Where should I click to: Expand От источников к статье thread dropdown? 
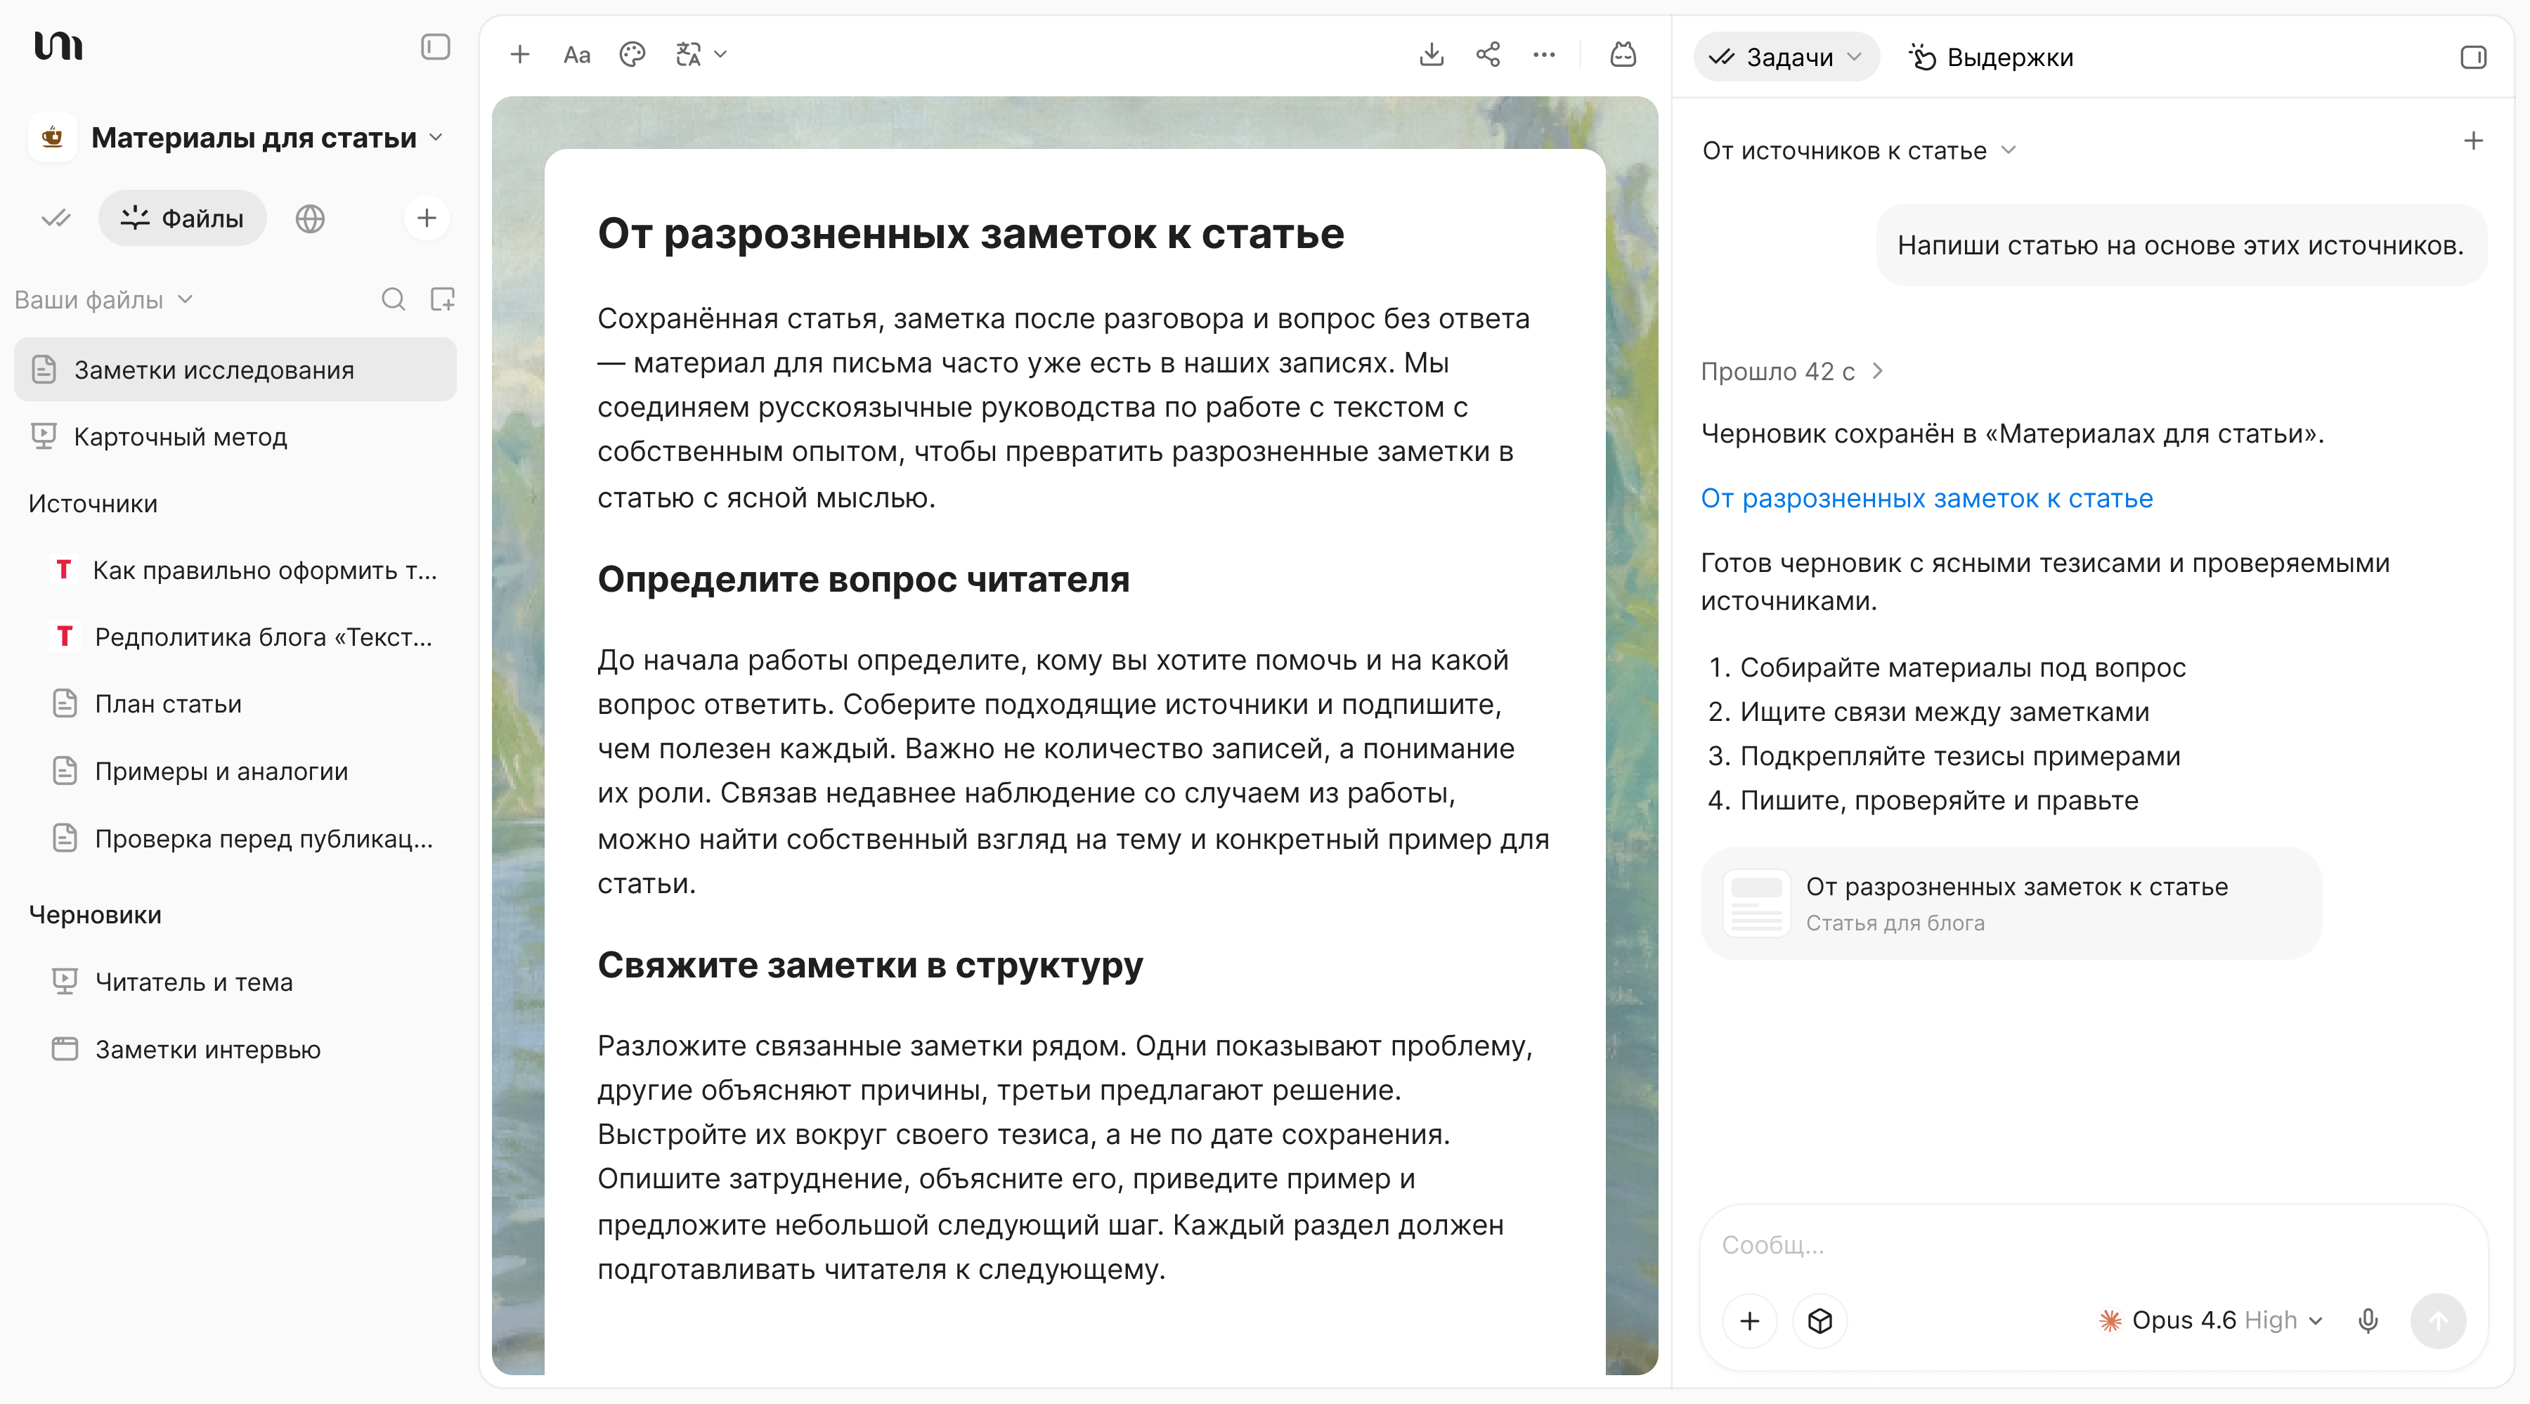pyautogui.click(x=1858, y=150)
